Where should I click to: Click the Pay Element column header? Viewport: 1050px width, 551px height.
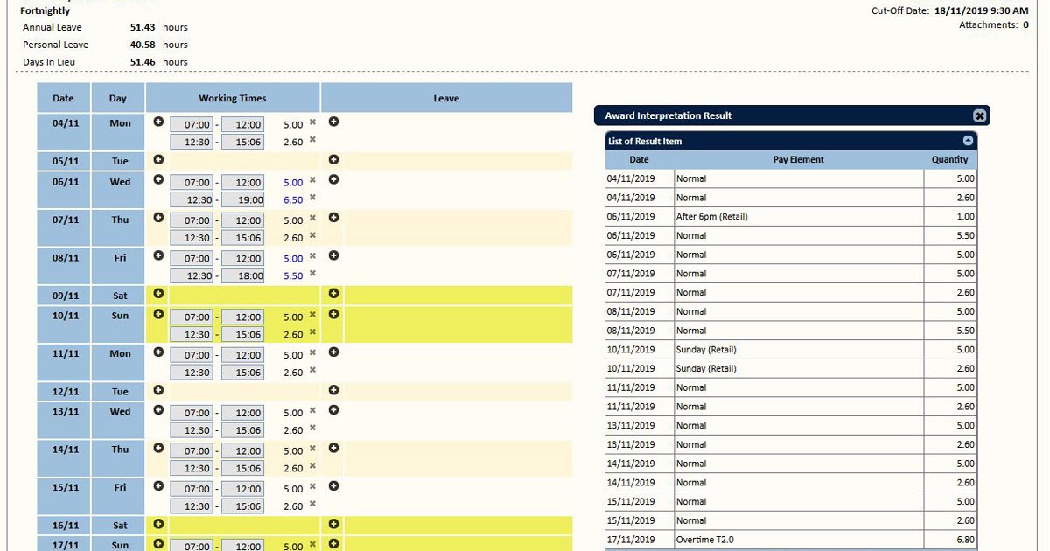799,159
